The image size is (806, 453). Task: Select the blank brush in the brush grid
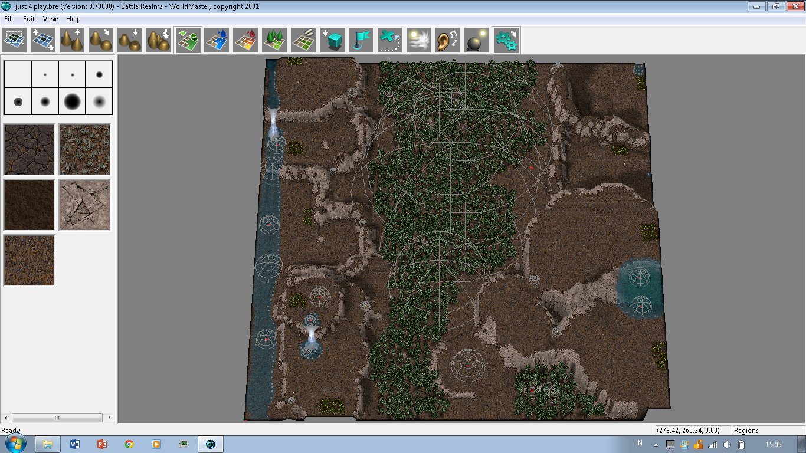18,74
